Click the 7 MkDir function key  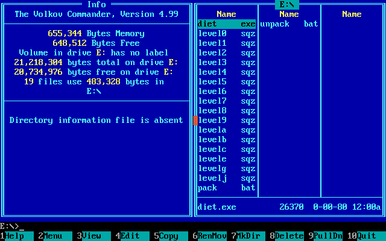[248, 236]
